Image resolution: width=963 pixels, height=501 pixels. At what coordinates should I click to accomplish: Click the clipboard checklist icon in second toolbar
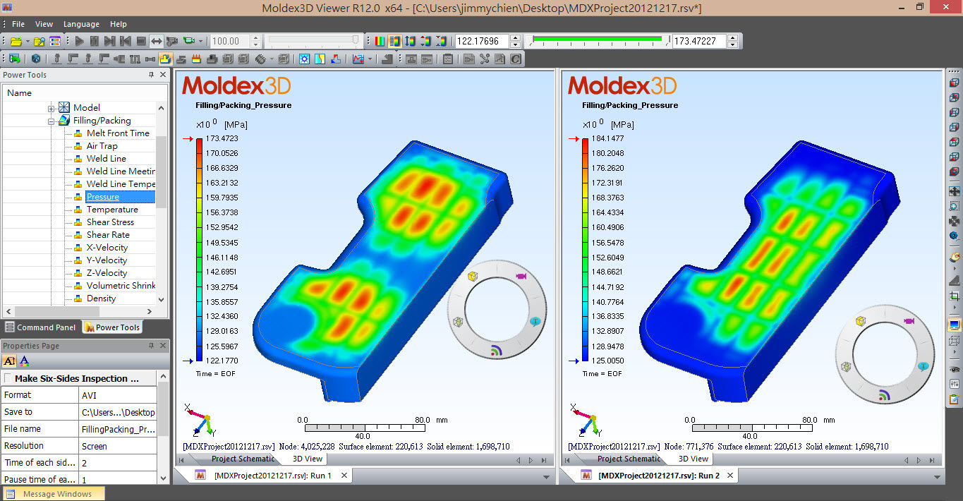click(447, 59)
